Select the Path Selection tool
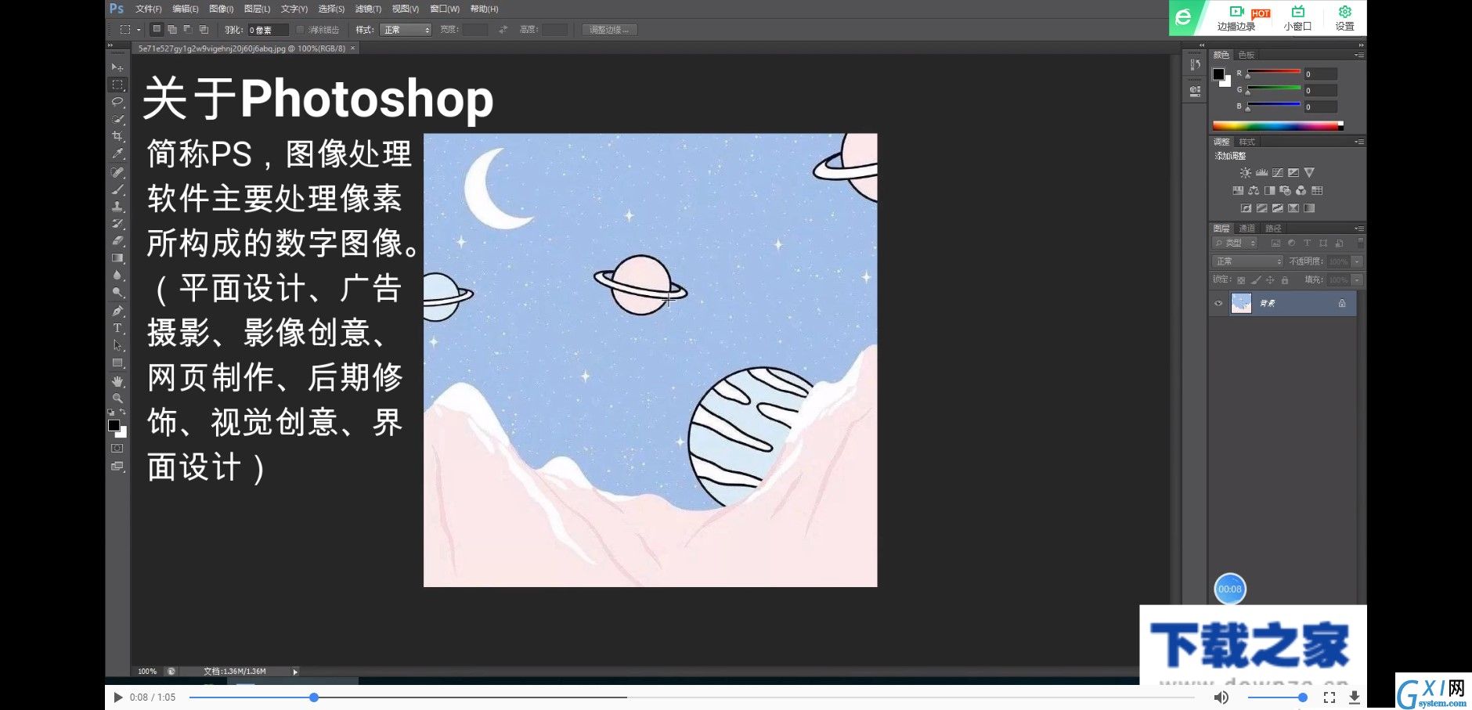 (x=117, y=346)
